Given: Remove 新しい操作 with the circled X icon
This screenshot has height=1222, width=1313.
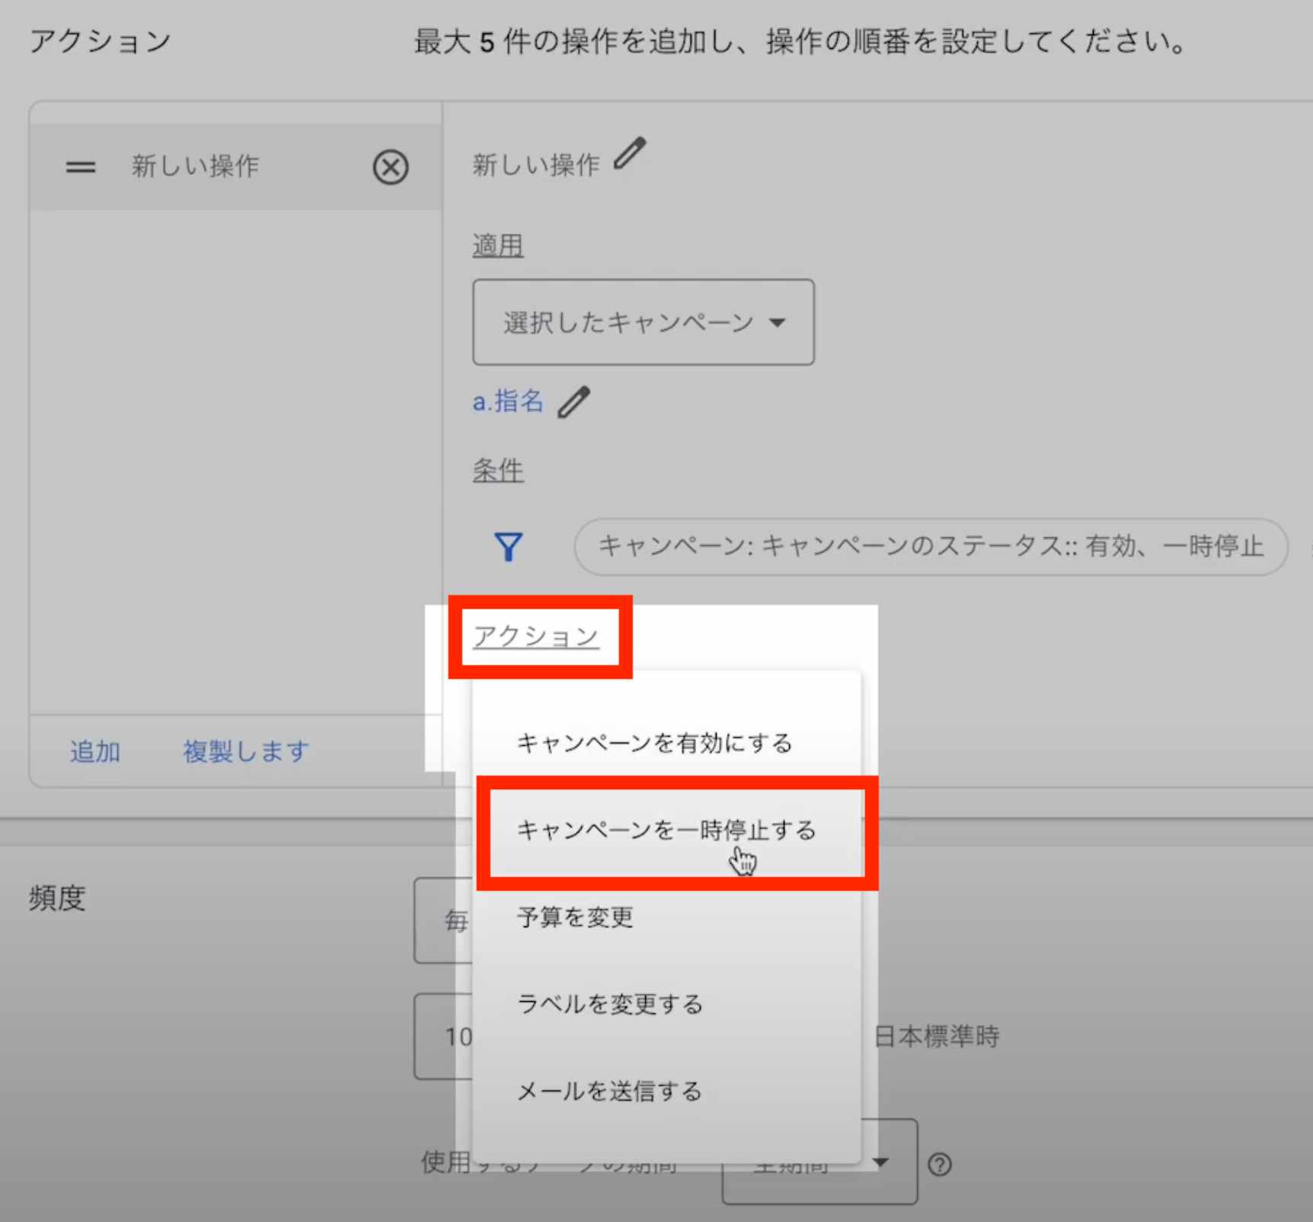Looking at the screenshot, I should coord(390,167).
